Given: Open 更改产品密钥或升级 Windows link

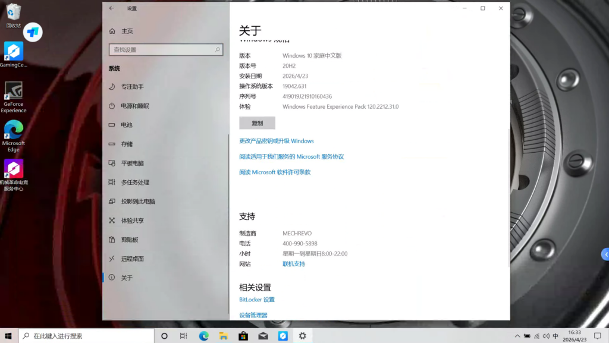Looking at the screenshot, I should tap(276, 141).
